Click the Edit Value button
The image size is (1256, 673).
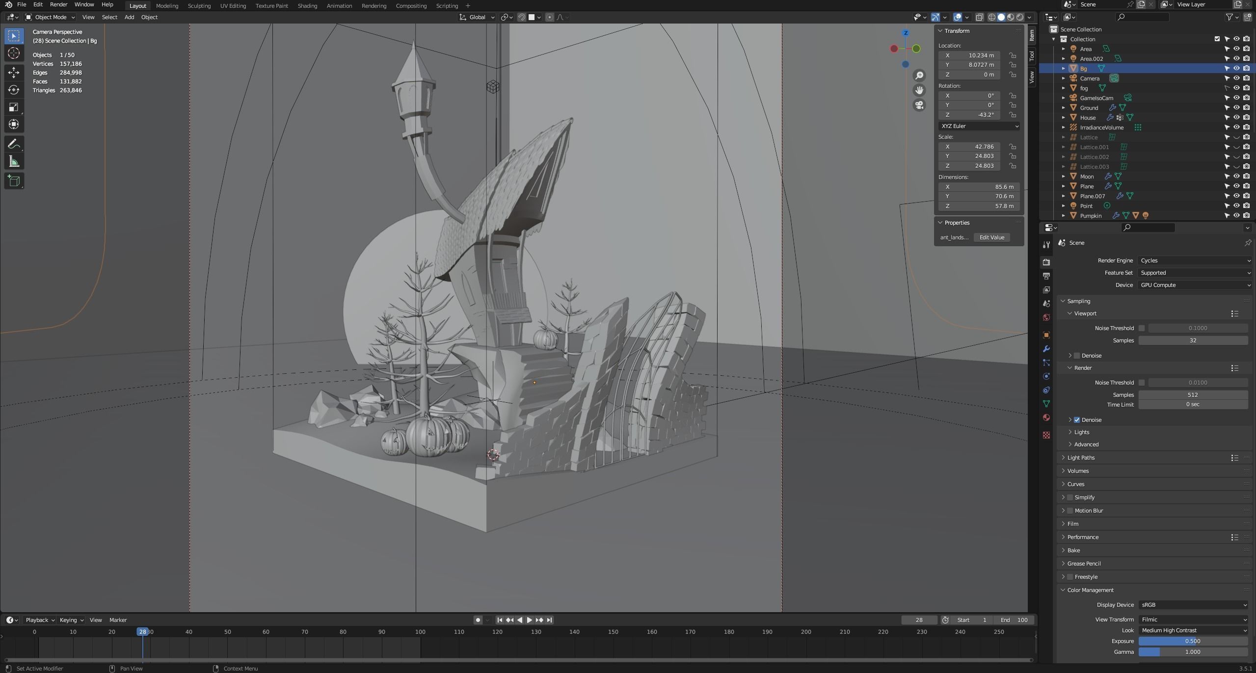991,237
